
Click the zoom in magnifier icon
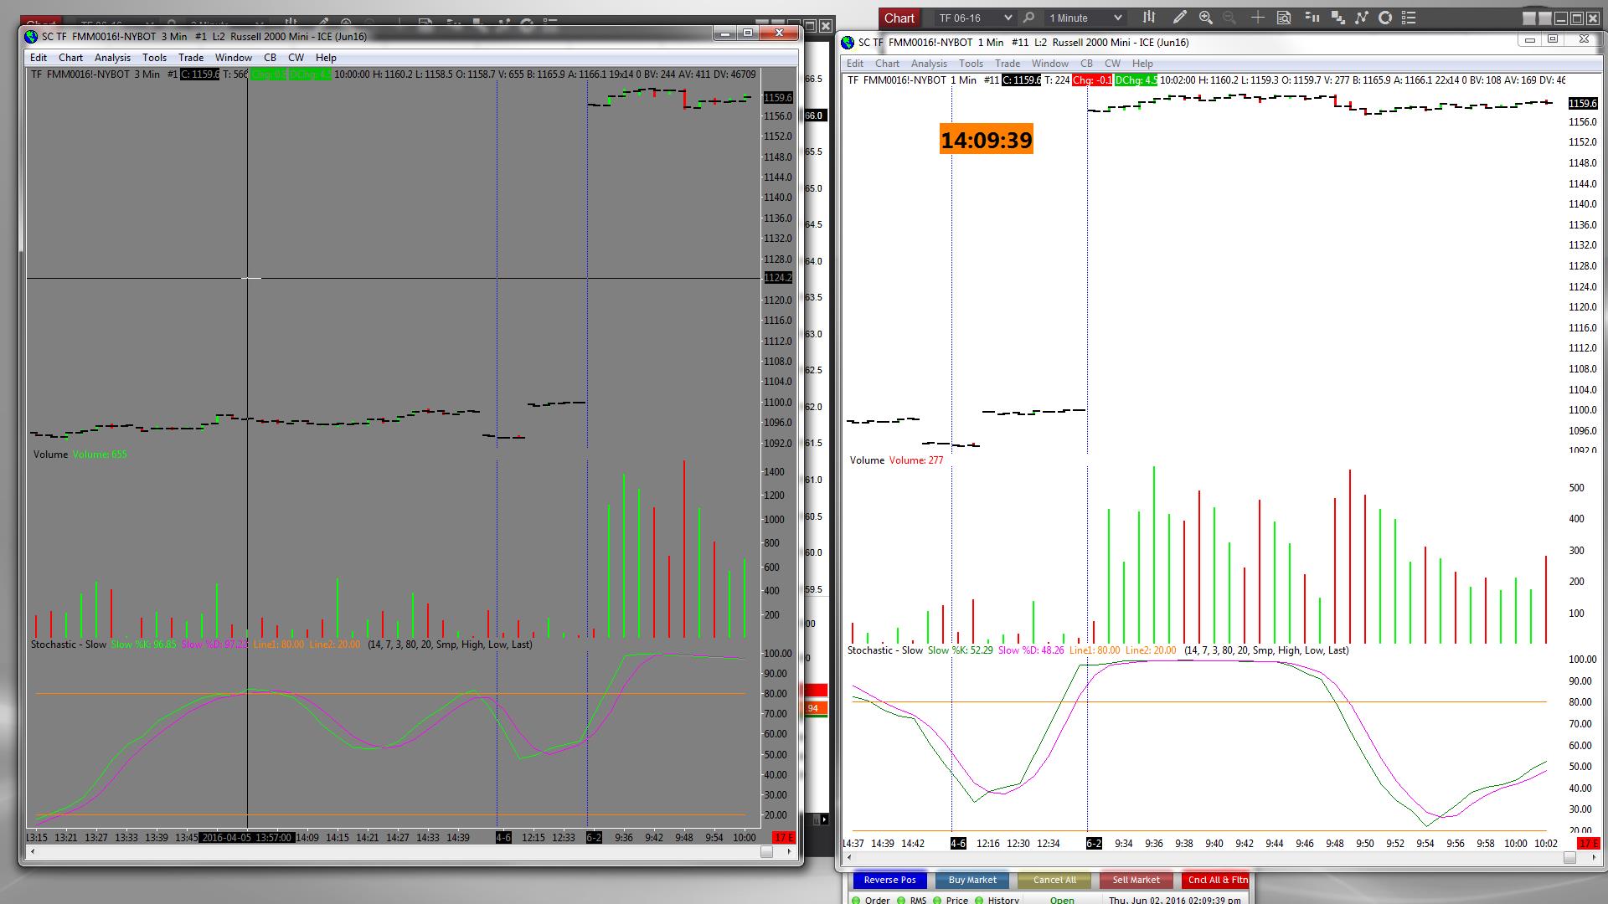[x=1205, y=18]
